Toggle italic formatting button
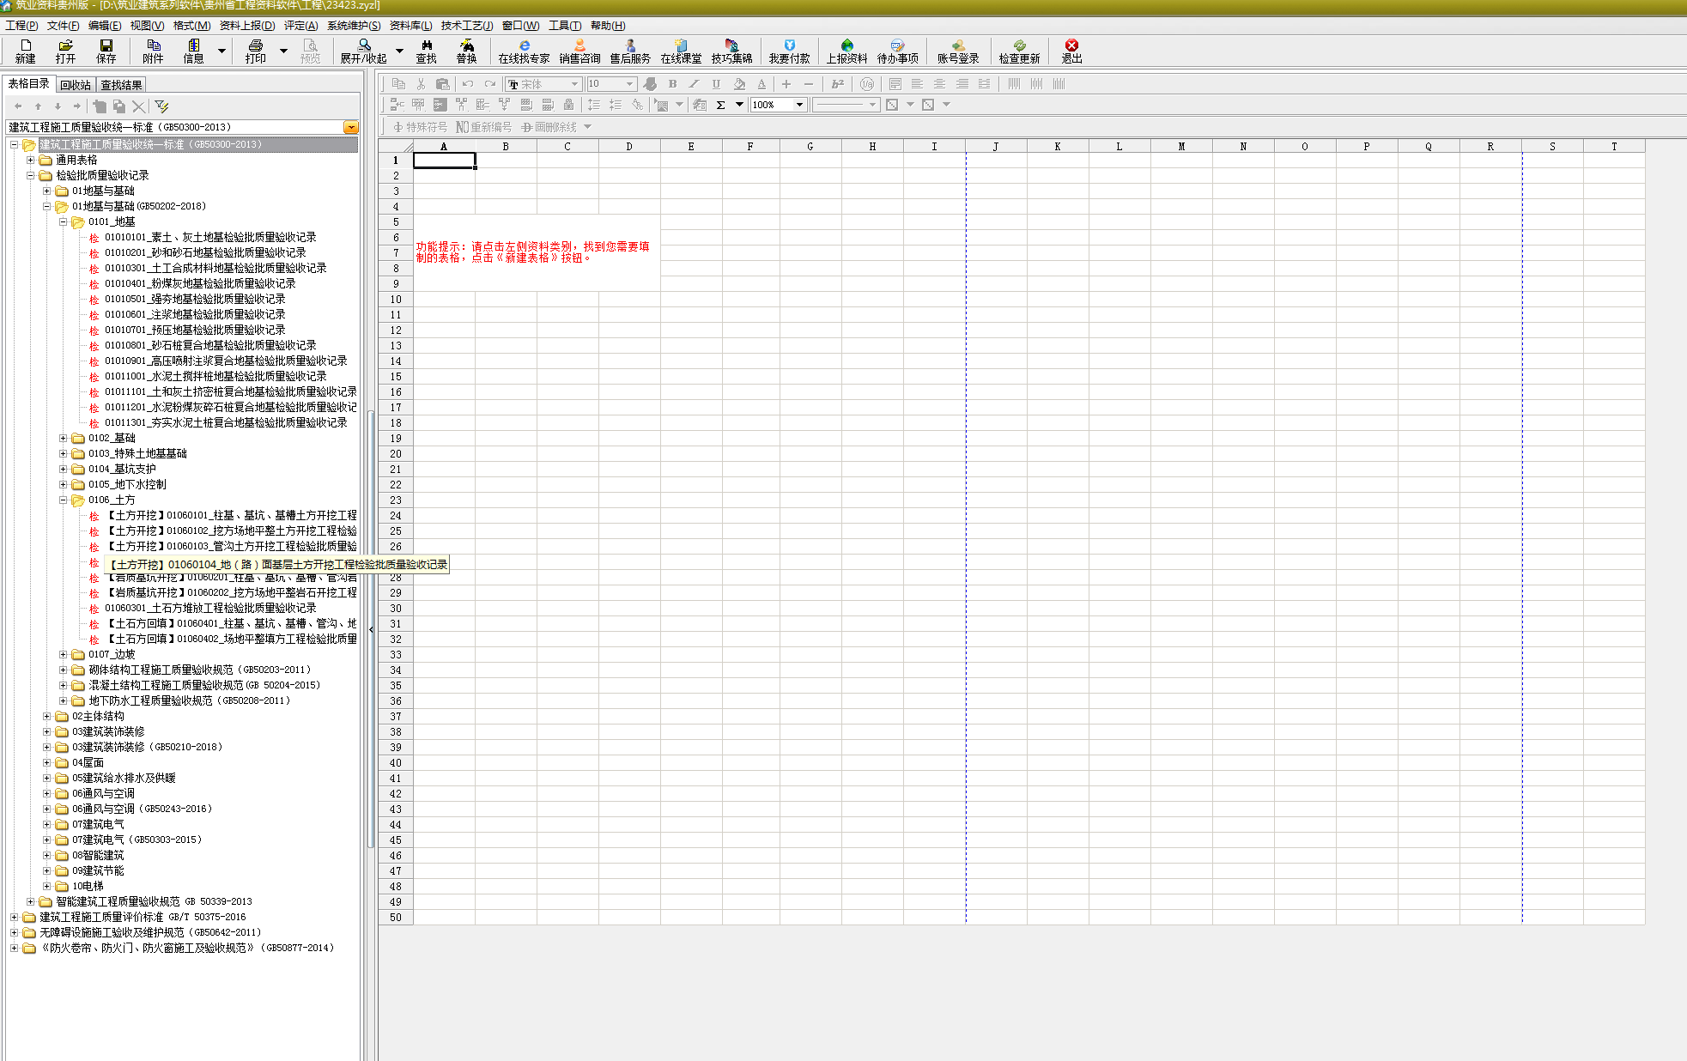The width and height of the screenshot is (1687, 1061). (694, 84)
